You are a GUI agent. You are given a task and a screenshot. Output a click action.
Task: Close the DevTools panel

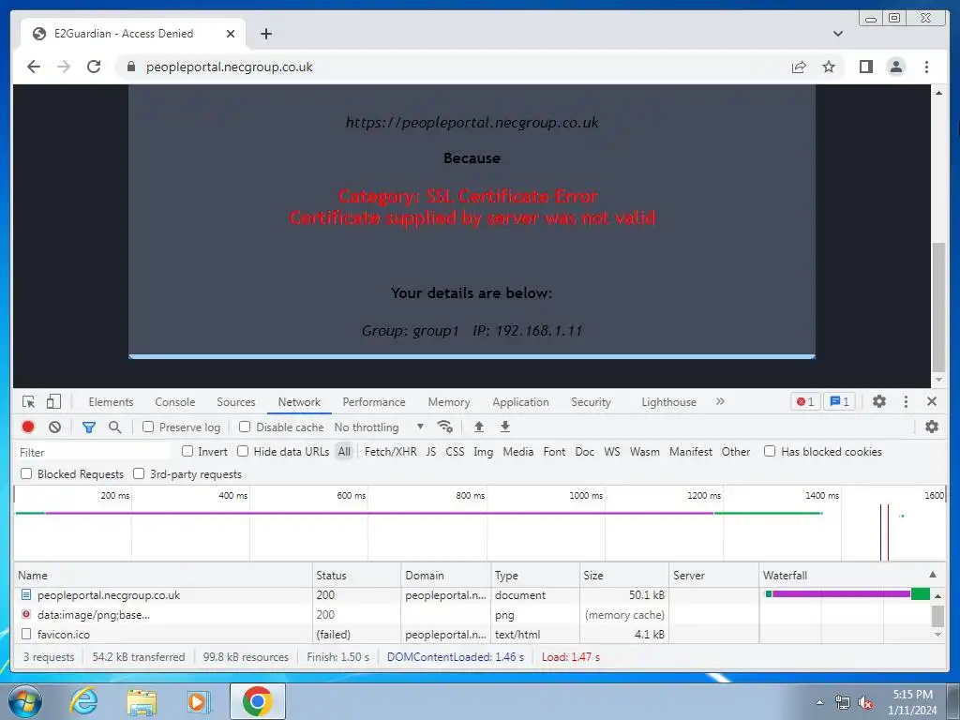[932, 401]
